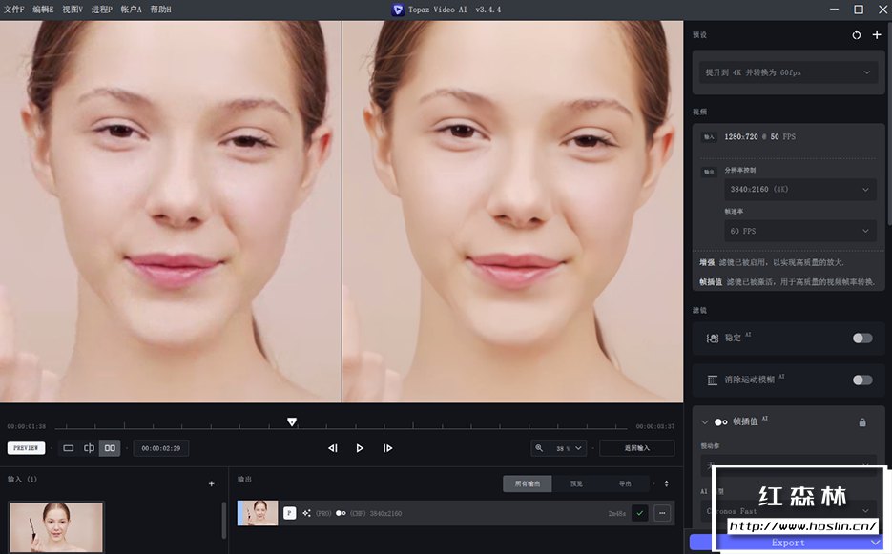
Task: Switch to the 预览 output tab
Action: tap(576, 483)
